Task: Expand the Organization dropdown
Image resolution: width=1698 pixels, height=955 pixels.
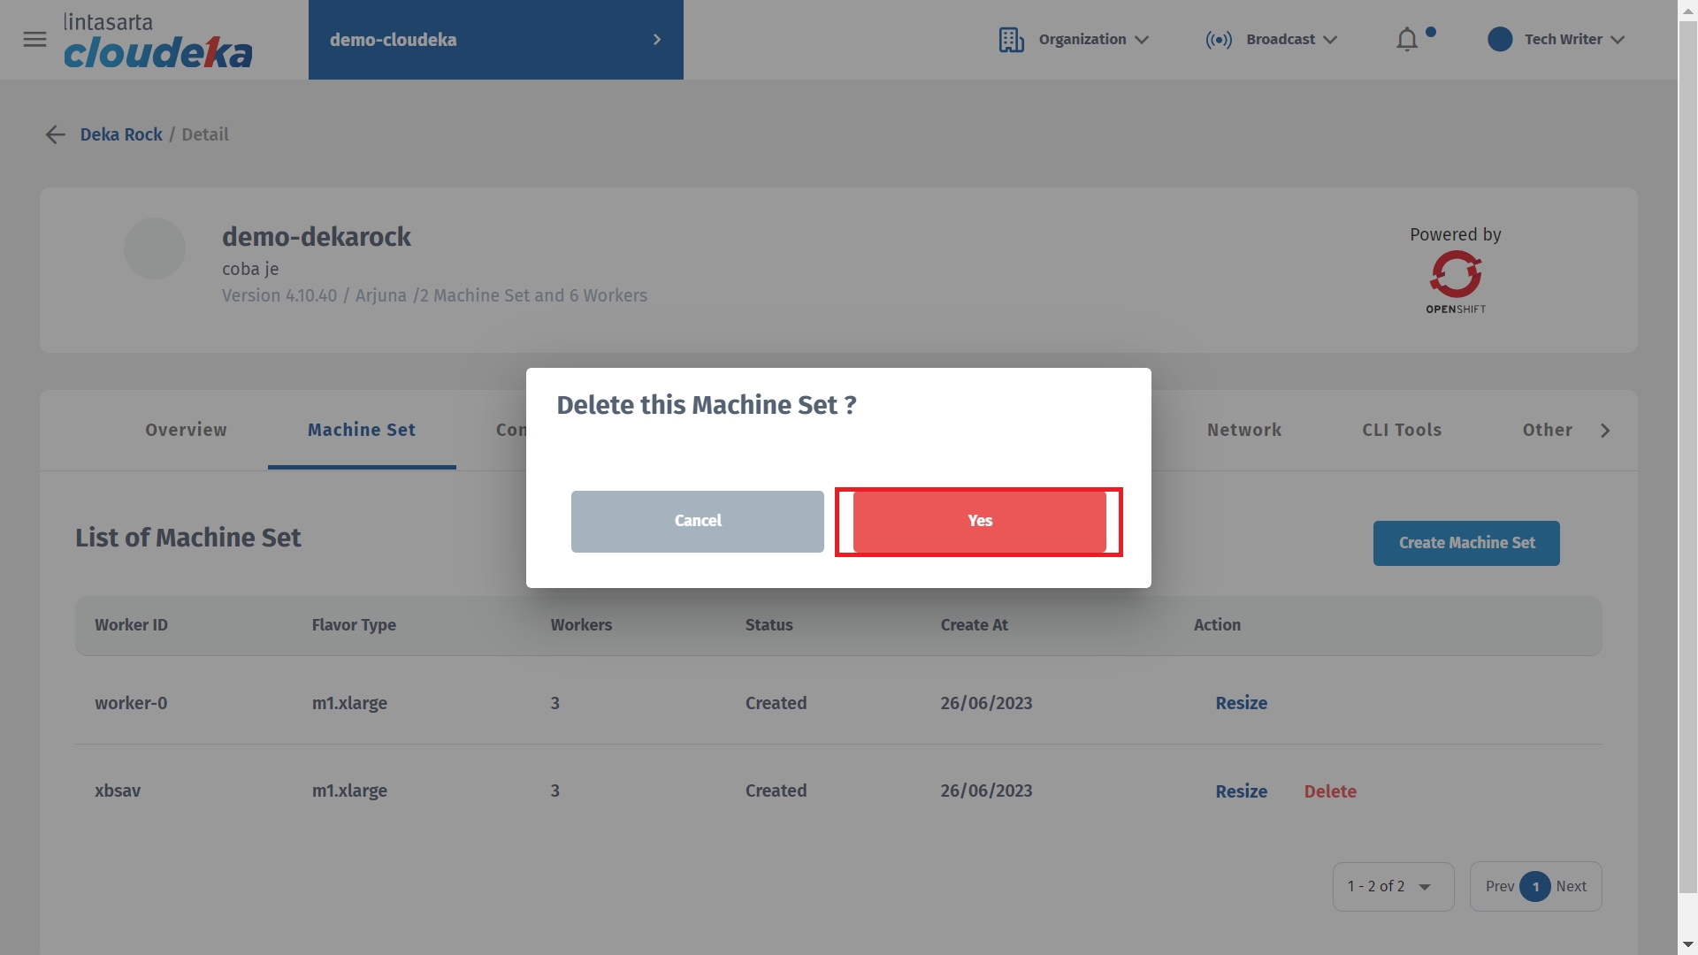Action: (1141, 40)
